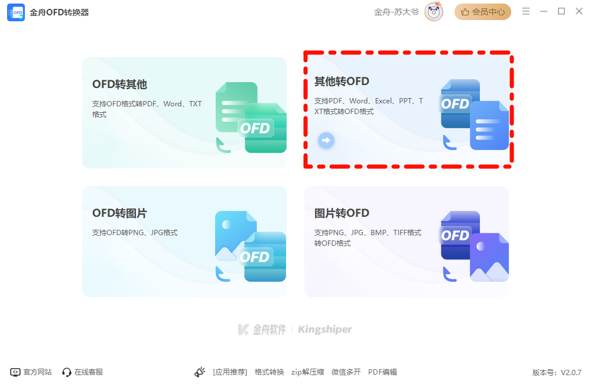Open the OFD转图片 conversion card
This screenshot has height=384, width=591.
point(184,242)
